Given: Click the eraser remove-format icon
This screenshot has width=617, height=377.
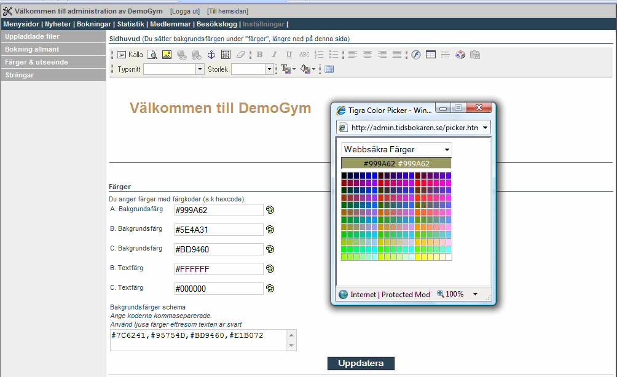Looking at the screenshot, I should pyautogui.click(x=240, y=55).
